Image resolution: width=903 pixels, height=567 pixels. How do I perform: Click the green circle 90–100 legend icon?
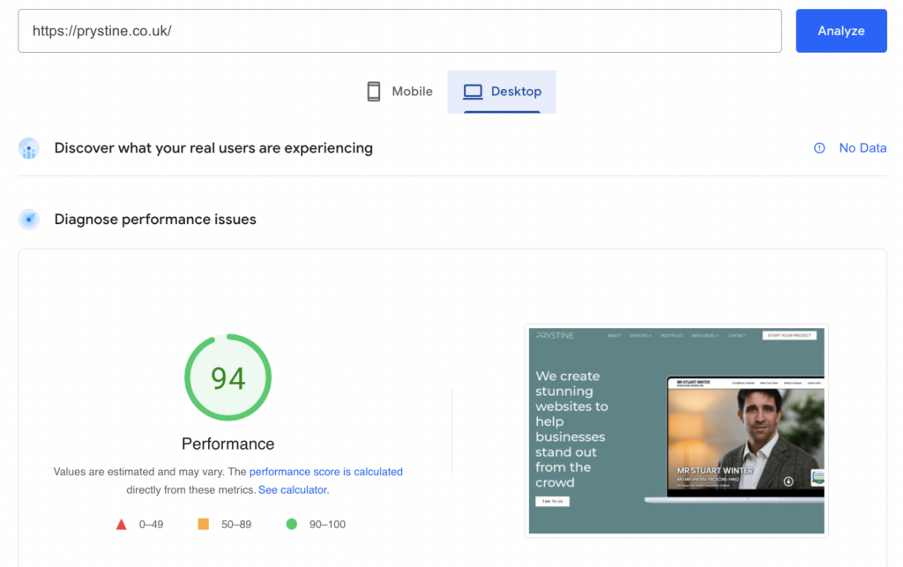(291, 524)
